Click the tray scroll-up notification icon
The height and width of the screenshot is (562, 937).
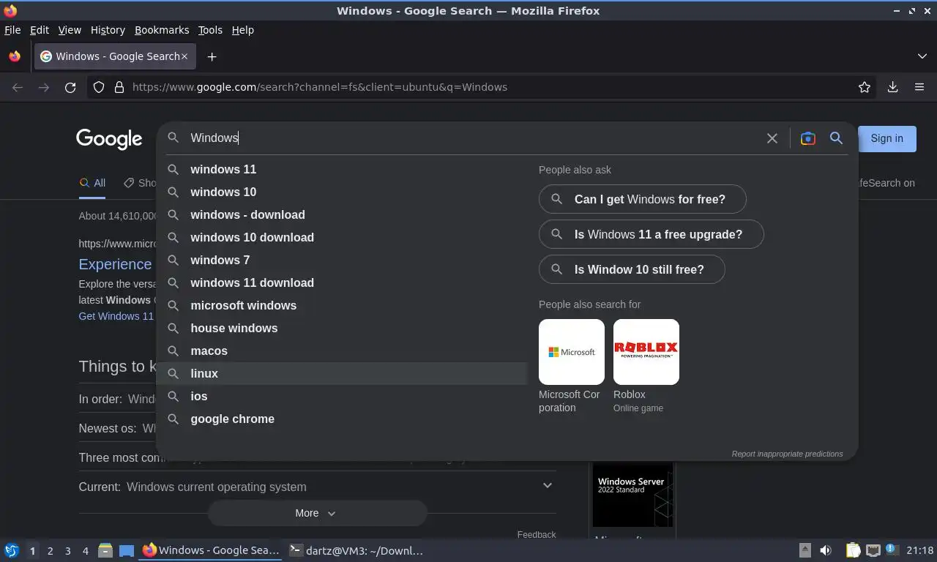[805, 550]
